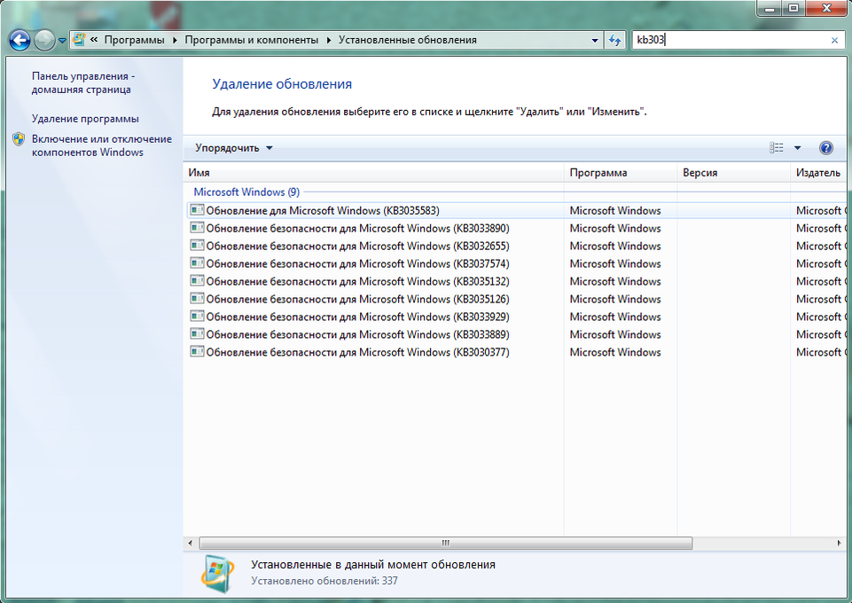
Task: Click Установлено обновлений: 337 status text
Action: coord(324,581)
